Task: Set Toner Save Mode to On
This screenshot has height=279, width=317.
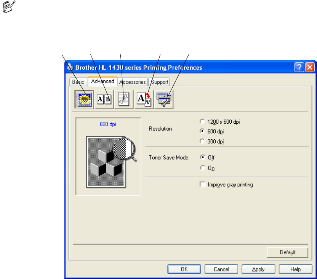Action: (207, 168)
